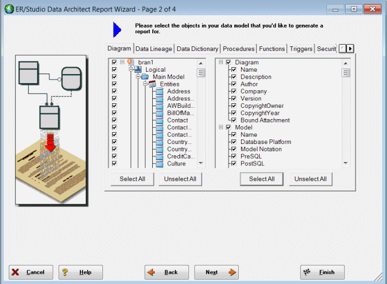The width and height of the screenshot is (387, 284).
Task: Select the Company property row
Action: click(253, 91)
